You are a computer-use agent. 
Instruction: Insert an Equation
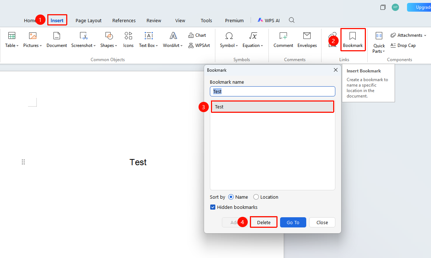(x=253, y=40)
